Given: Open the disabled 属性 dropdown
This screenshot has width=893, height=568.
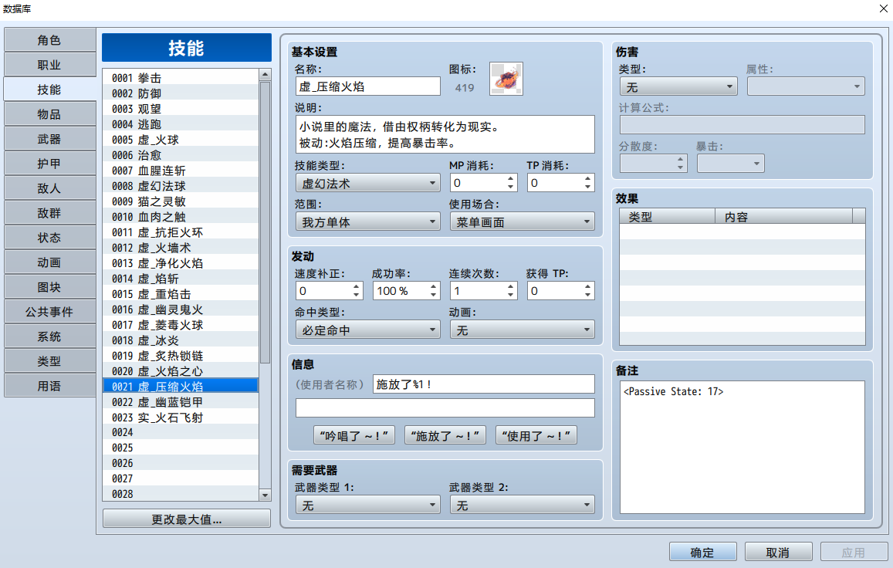Looking at the screenshot, I should [806, 86].
